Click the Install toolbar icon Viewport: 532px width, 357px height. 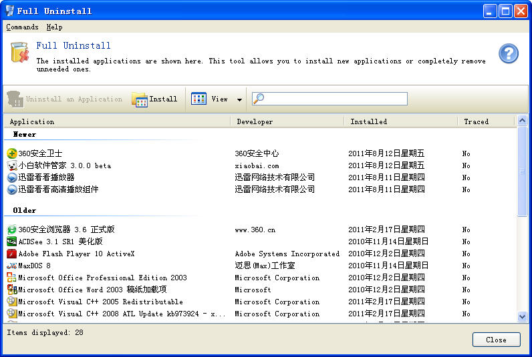140,99
